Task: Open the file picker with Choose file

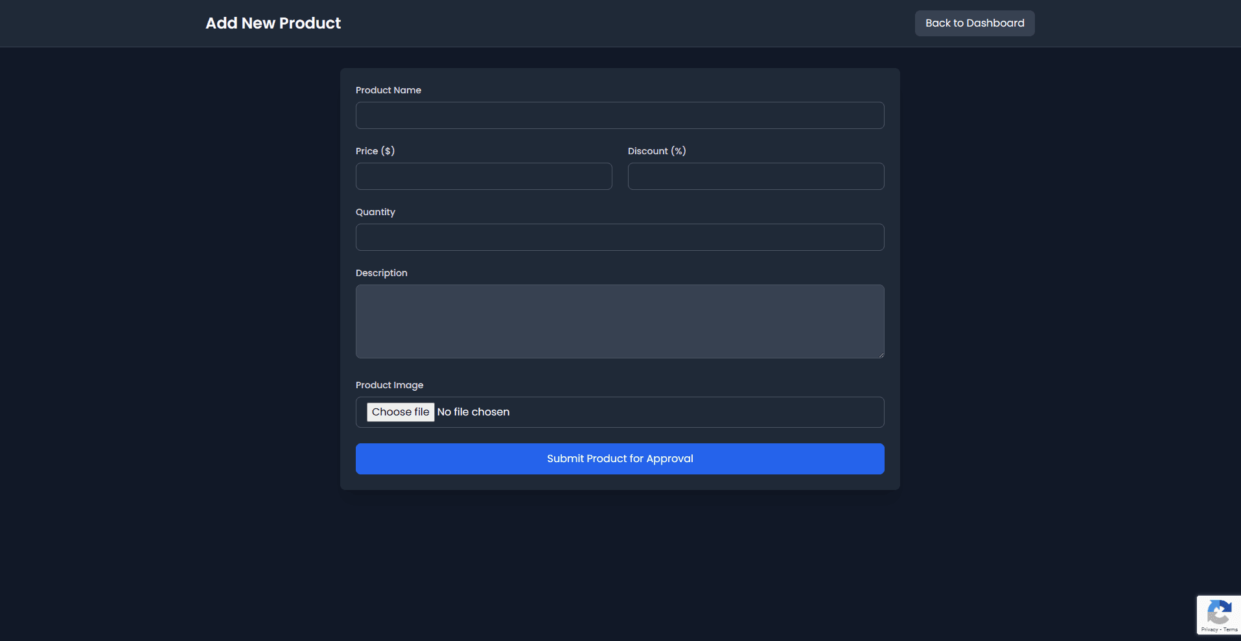Action: coord(400,412)
